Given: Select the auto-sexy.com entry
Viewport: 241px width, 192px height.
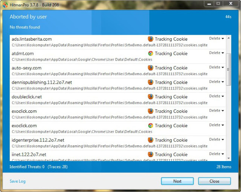Looking at the screenshot, I should tap(118, 71).
